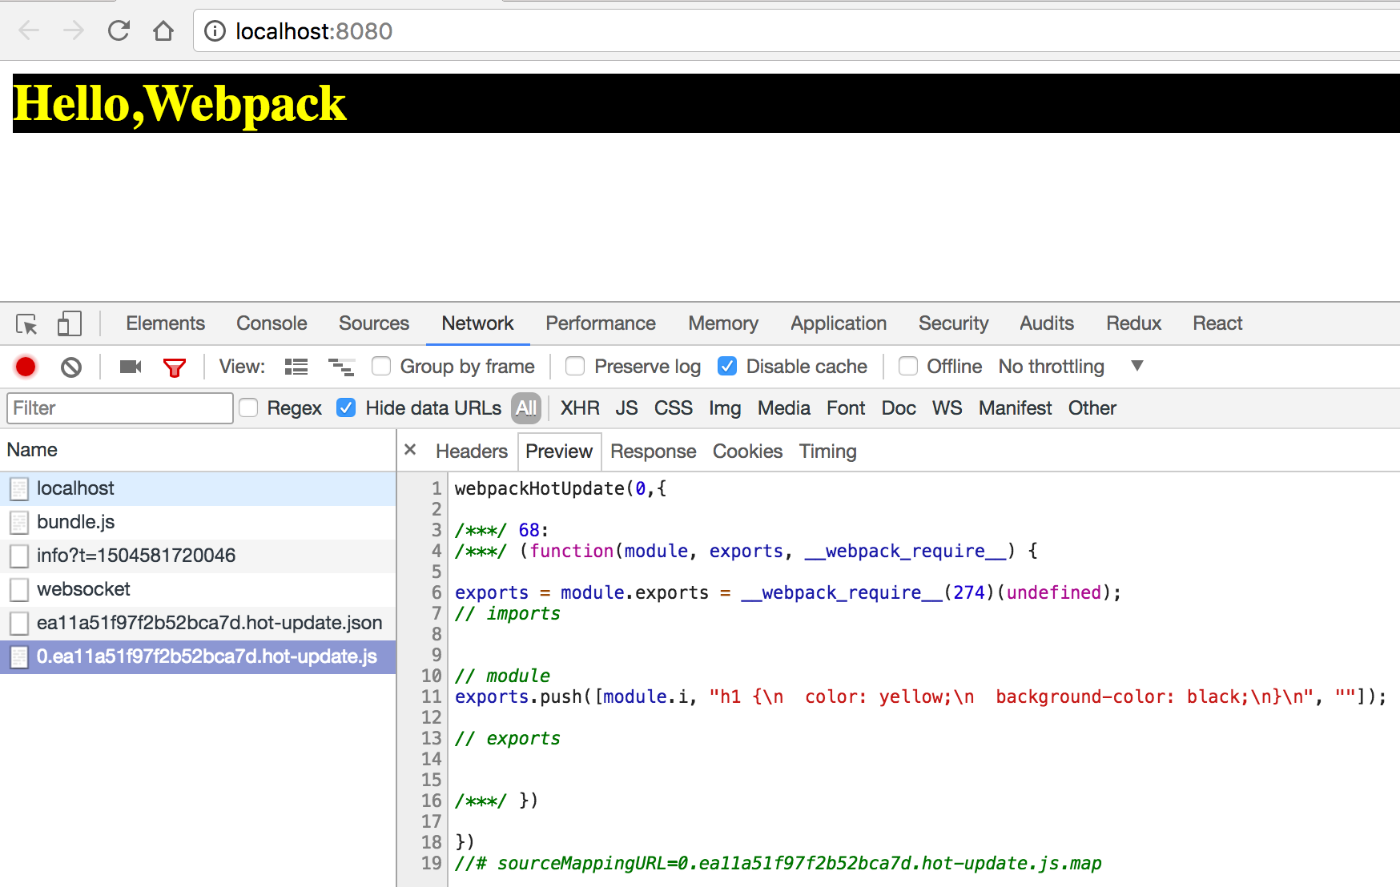The height and width of the screenshot is (887, 1400).
Task: Click the red record network log button
Action: [x=26, y=367]
